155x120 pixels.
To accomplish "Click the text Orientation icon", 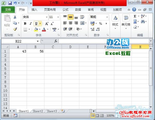I will tap(78, 29).
